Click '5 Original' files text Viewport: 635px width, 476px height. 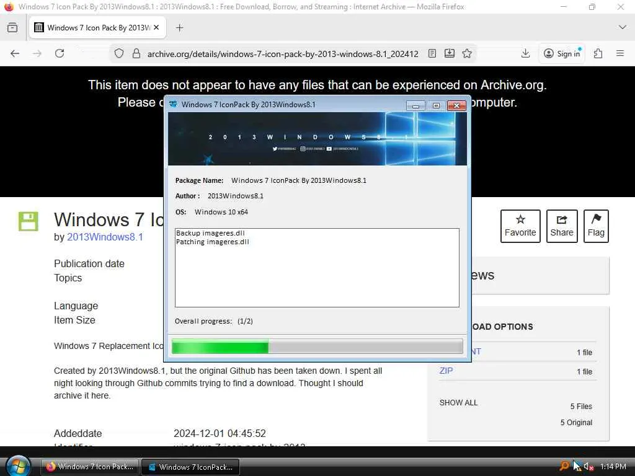click(x=576, y=423)
